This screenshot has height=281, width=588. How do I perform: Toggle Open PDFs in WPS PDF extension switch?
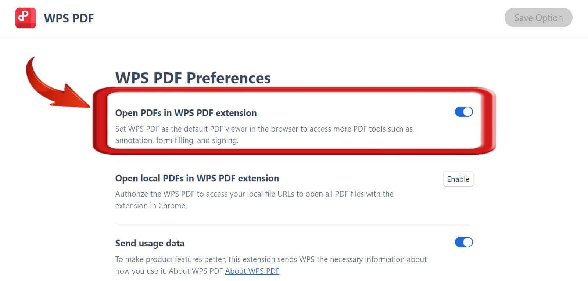coord(463,112)
